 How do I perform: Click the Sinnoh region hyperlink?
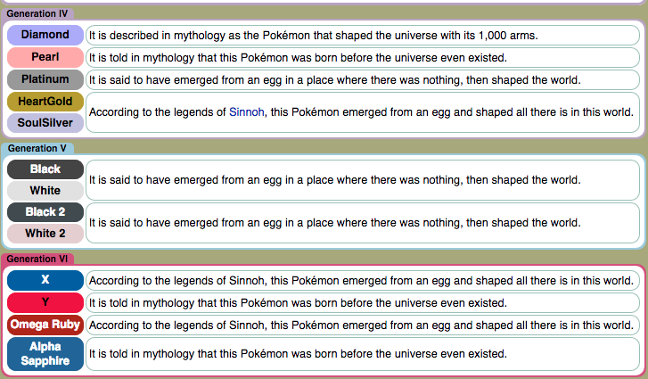point(246,112)
